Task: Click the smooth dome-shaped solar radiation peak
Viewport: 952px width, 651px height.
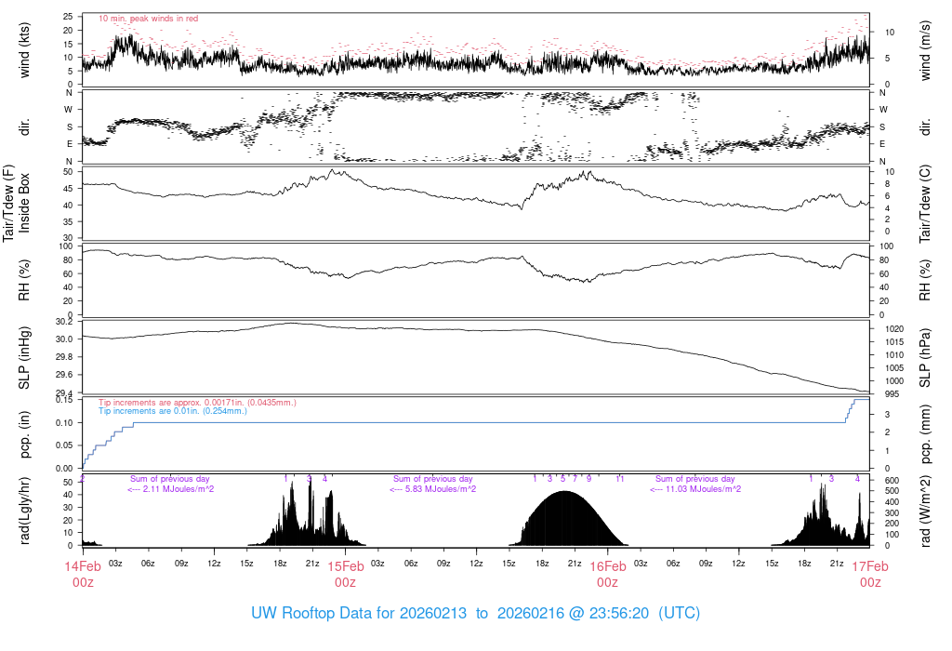Action: (x=565, y=519)
